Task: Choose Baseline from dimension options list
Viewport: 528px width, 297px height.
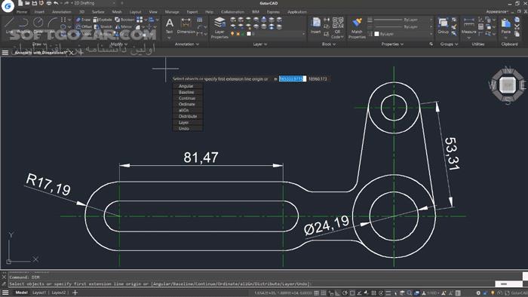Action: click(188, 92)
